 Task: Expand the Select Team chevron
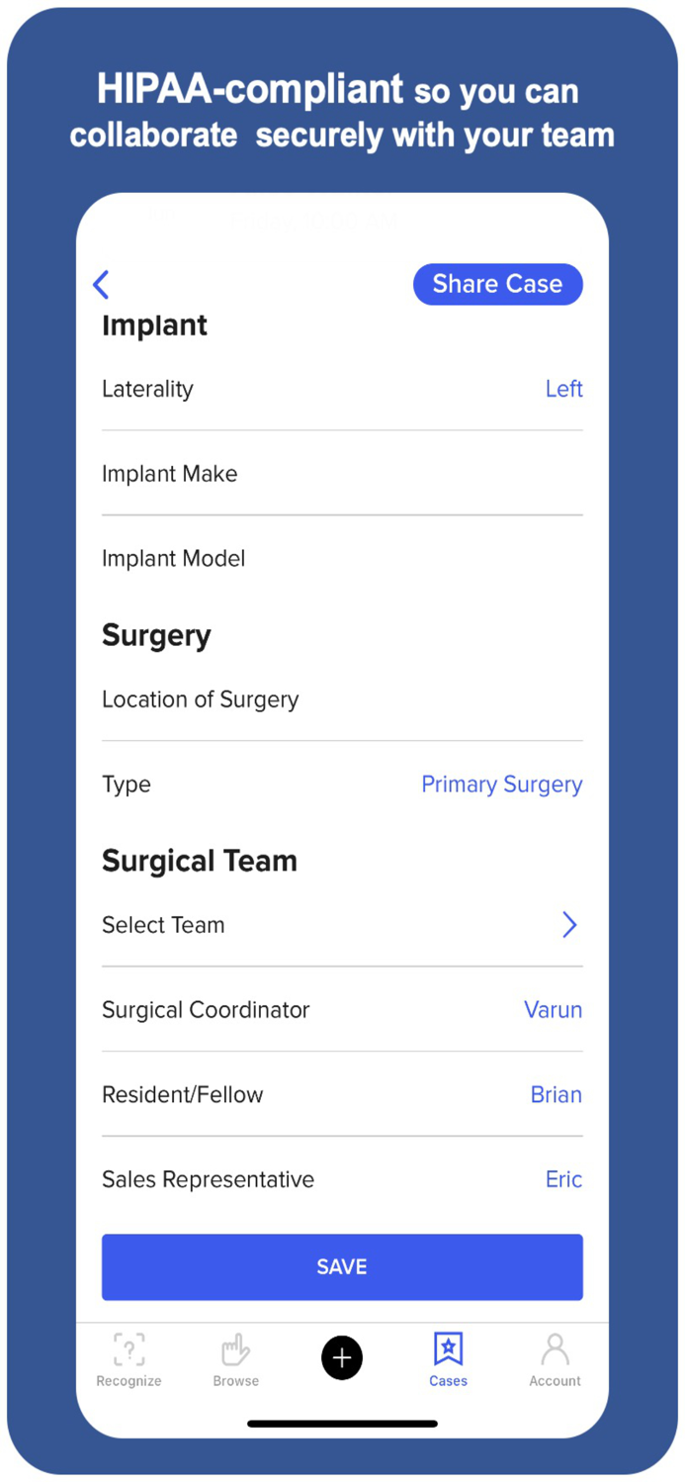point(569,924)
